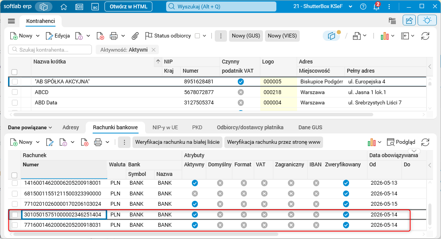Expand the Dane powiązane dropdown
The height and width of the screenshot is (239, 441).
tap(30, 127)
